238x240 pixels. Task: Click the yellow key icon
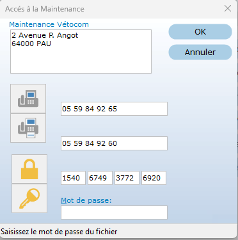coord(29,198)
